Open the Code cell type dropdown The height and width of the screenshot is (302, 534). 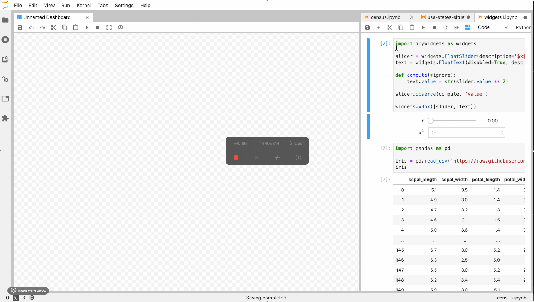[x=493, y=27]
